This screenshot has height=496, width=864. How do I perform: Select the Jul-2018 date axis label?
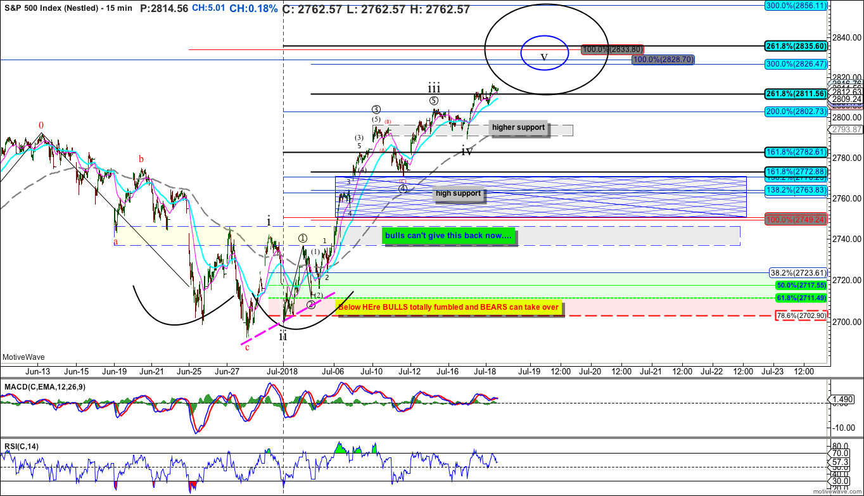pyautogui.click(x=283, y=371)
